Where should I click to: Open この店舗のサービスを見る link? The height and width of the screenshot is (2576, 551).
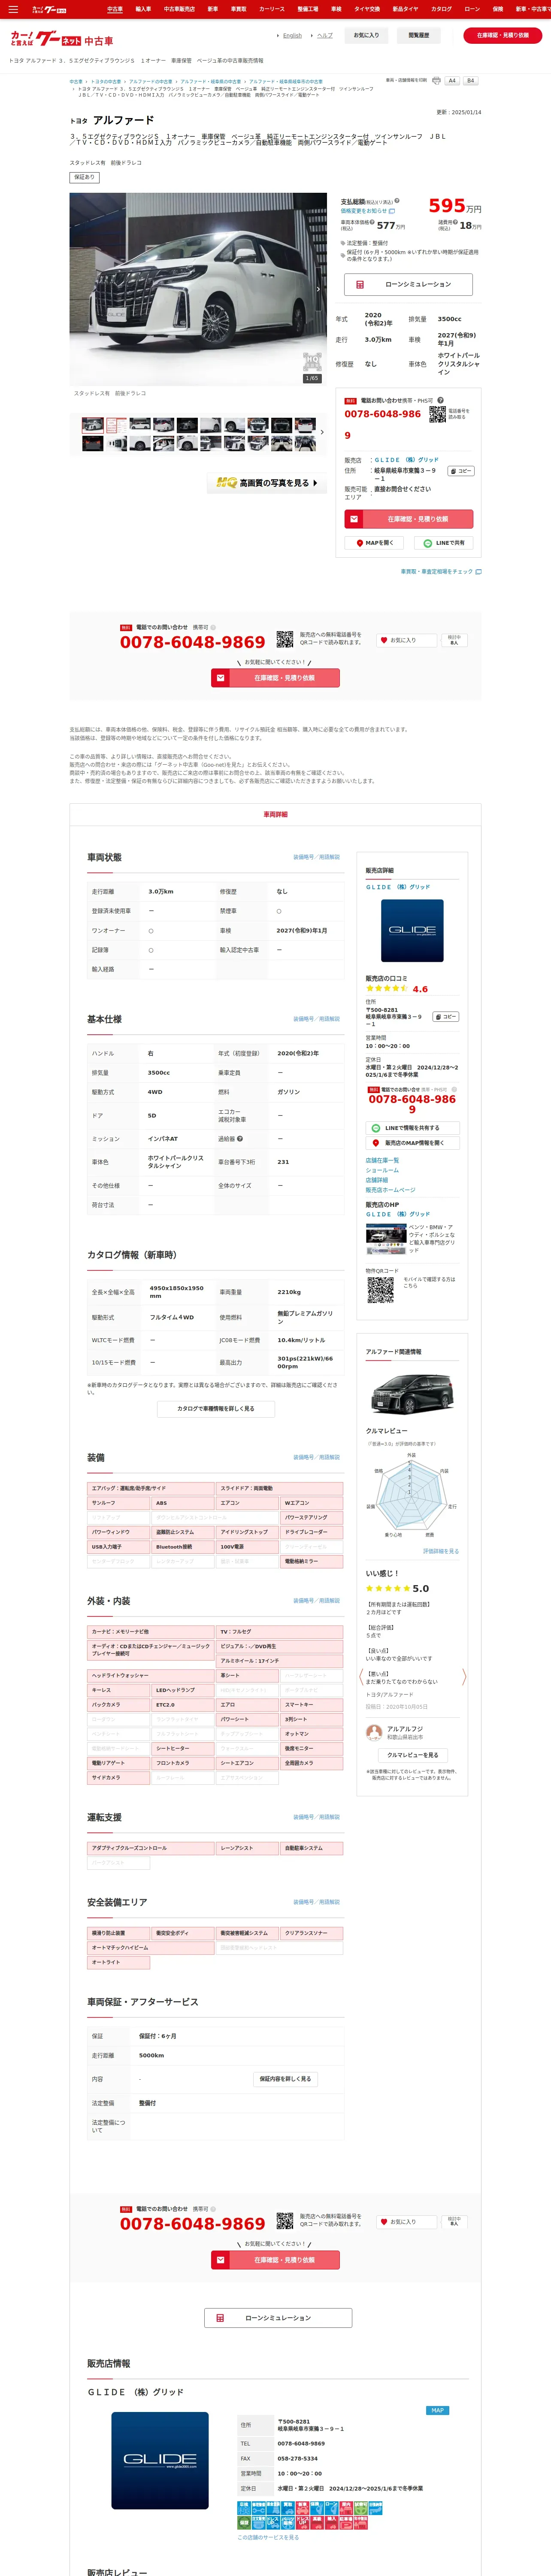click(268, 2537)
